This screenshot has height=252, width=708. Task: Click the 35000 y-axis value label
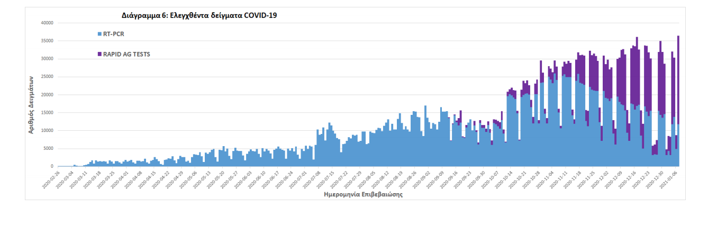coord(47,41)
